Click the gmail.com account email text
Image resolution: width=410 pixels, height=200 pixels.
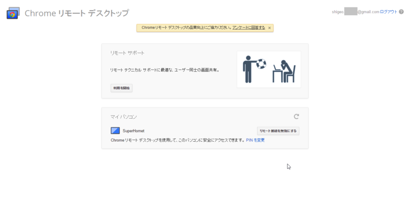[x=356, y=12]
